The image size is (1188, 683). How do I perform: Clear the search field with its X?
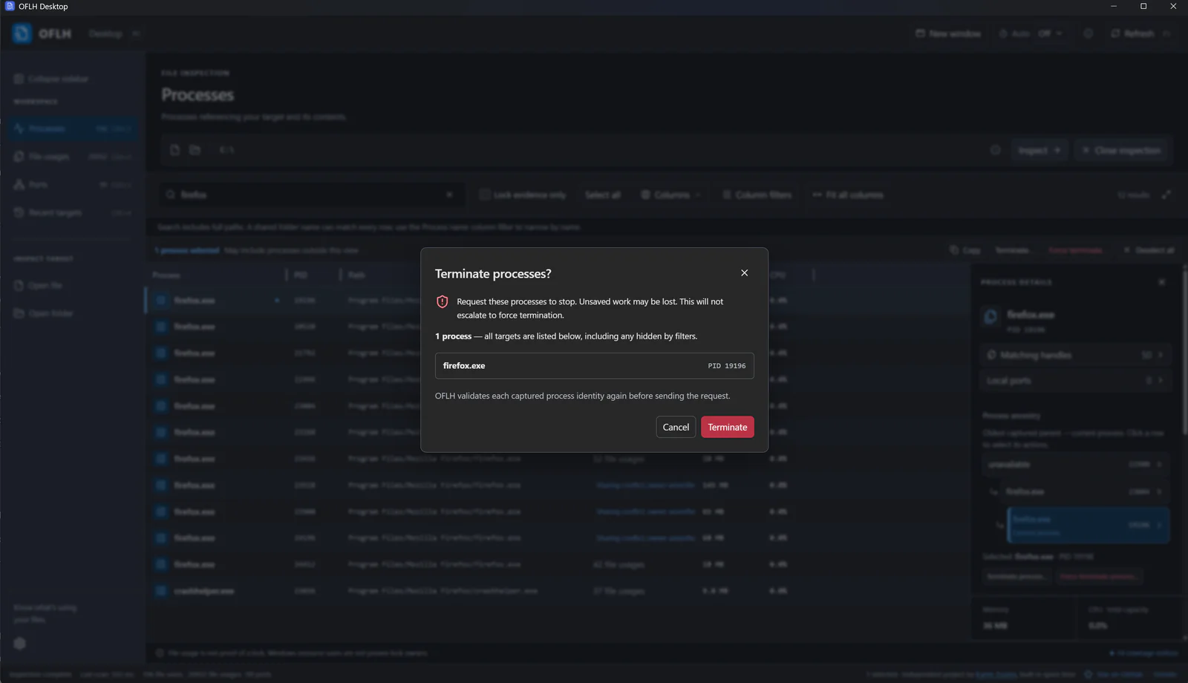pos(449,195)
